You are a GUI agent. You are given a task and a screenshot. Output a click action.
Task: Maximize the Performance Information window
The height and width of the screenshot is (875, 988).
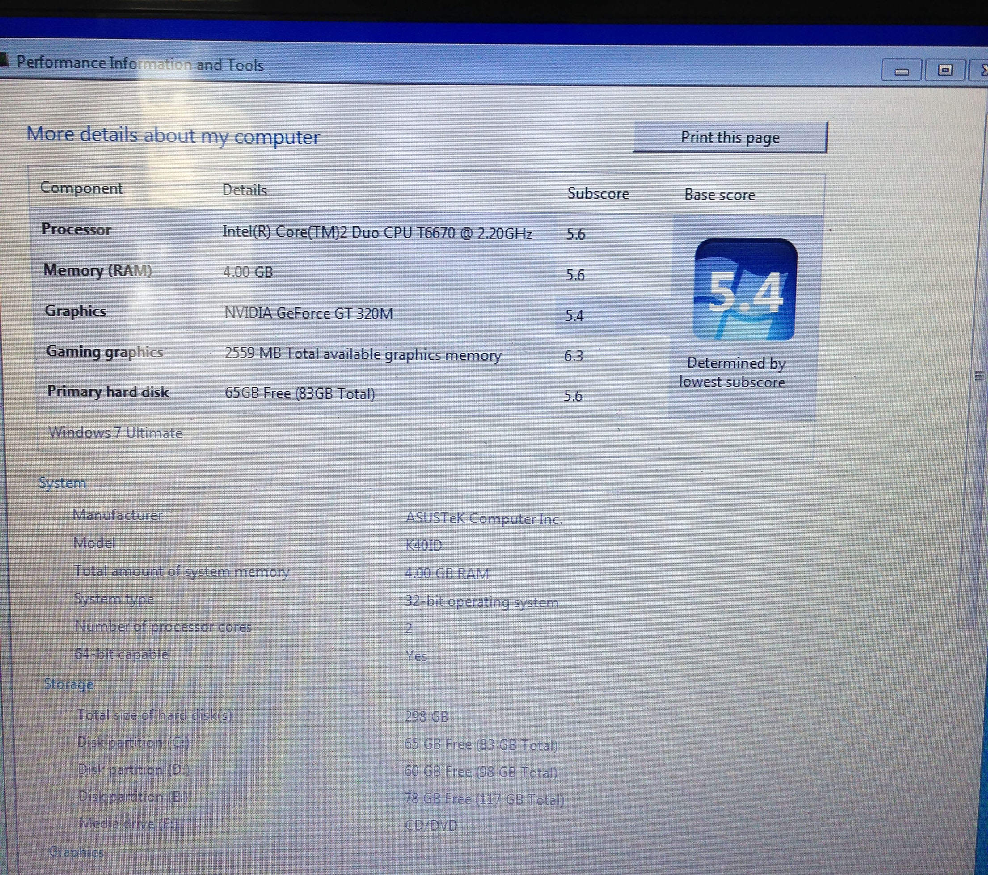[945, 71]
